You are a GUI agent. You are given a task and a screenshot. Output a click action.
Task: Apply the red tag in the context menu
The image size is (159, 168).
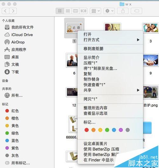coord(86,130)
